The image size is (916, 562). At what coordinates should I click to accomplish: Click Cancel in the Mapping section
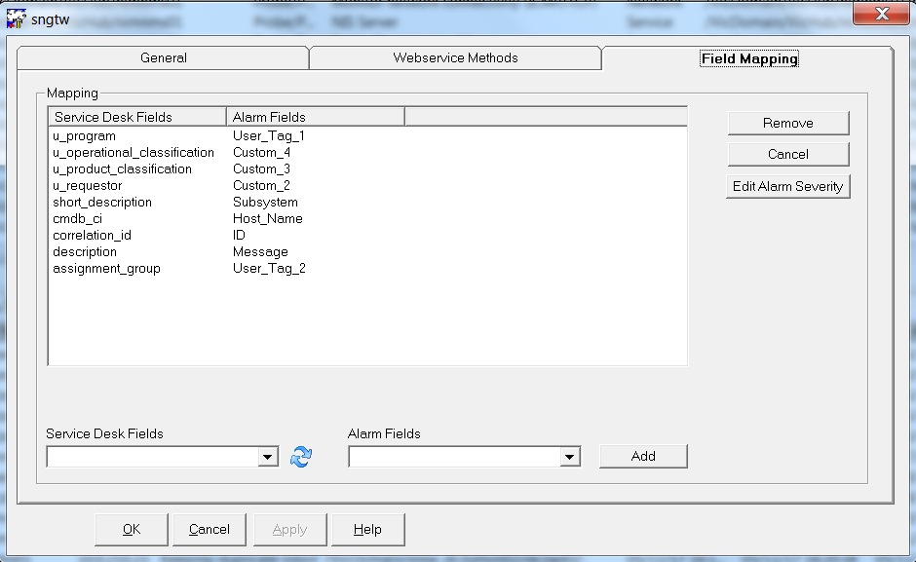pyautogui.click(x=787, y=154)
